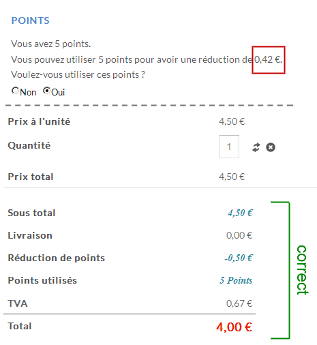Click the red Total amount 4,00 €
The height and width of the screenshot is (345, 317).
click(234, 327)
